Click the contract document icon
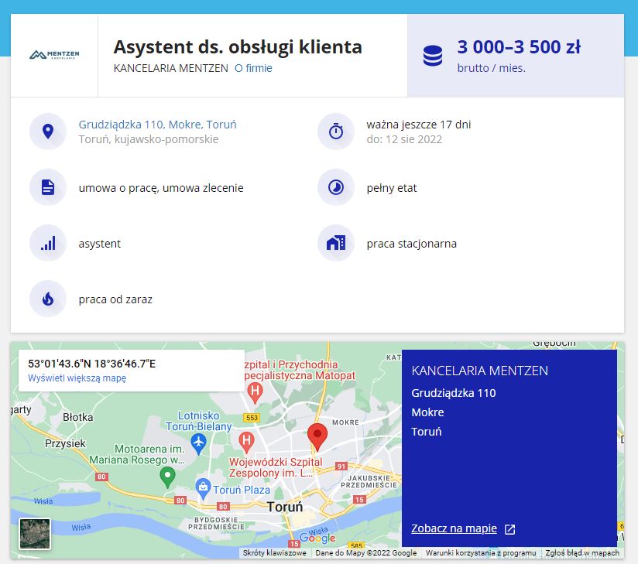The width and height of the screenshot is (638, 564). click(48, 187)
